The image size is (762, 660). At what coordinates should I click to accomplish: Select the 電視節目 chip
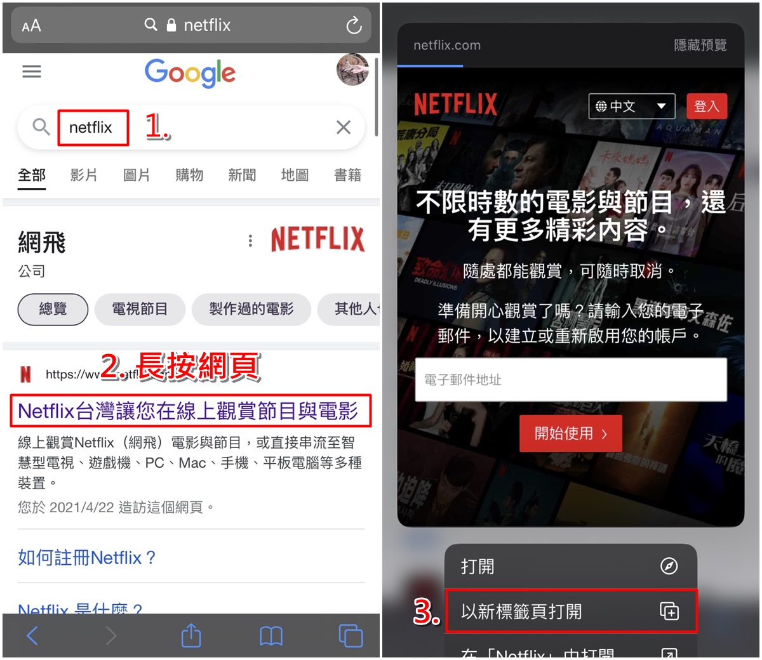click(x=140, y=309)
